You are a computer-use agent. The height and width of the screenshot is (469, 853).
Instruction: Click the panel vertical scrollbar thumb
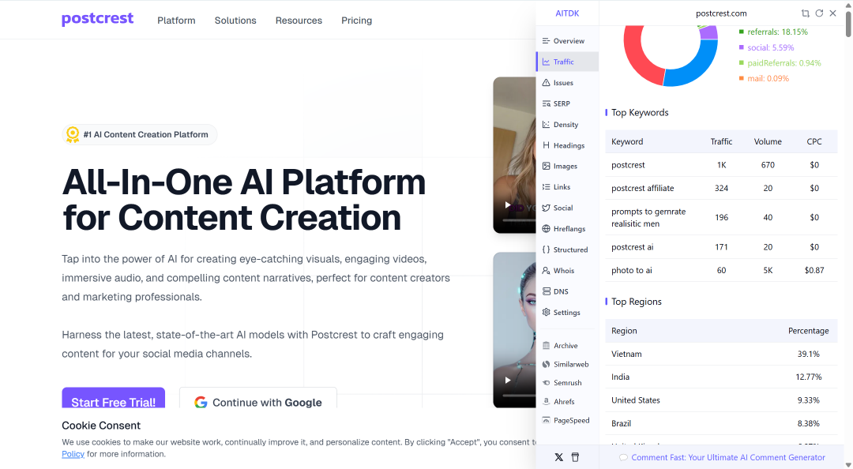point(848,23)
